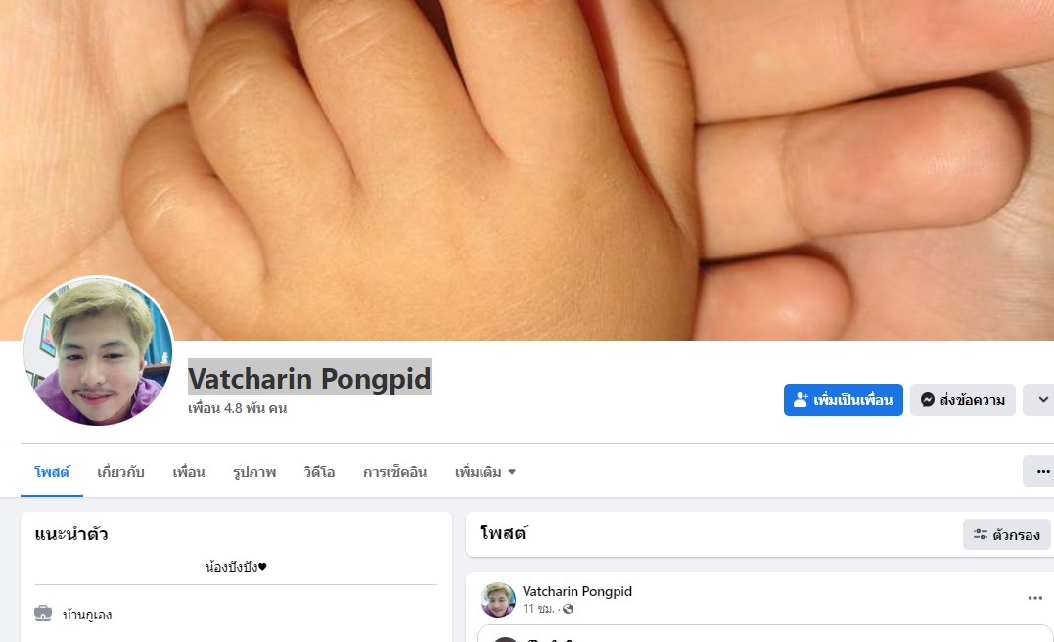Screen dimensions: 1054x642
Task: Open the large profile picture
Action: (98, 351)
